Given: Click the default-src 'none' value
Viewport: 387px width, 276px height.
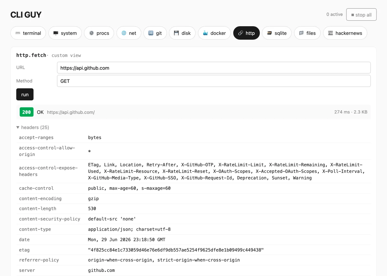Looking at the screenshot, I should coord(112,219).
